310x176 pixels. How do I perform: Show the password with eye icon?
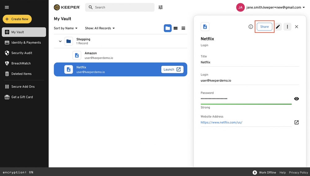point(296,99)
